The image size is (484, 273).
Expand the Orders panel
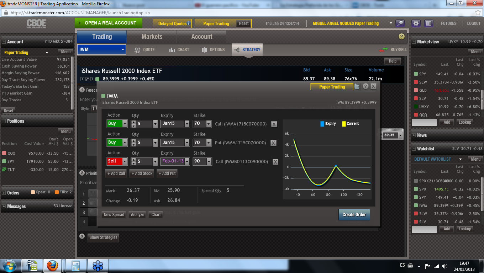pyautogui.click(x=4, y=193)
